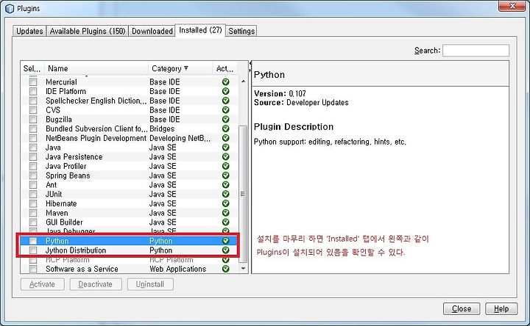Click the Uninstall button
The image size is (530, 326).
(150, 284)
